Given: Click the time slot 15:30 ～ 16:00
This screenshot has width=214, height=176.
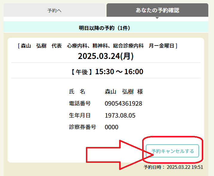Looking at the screenshot, I should pos(119,72).
